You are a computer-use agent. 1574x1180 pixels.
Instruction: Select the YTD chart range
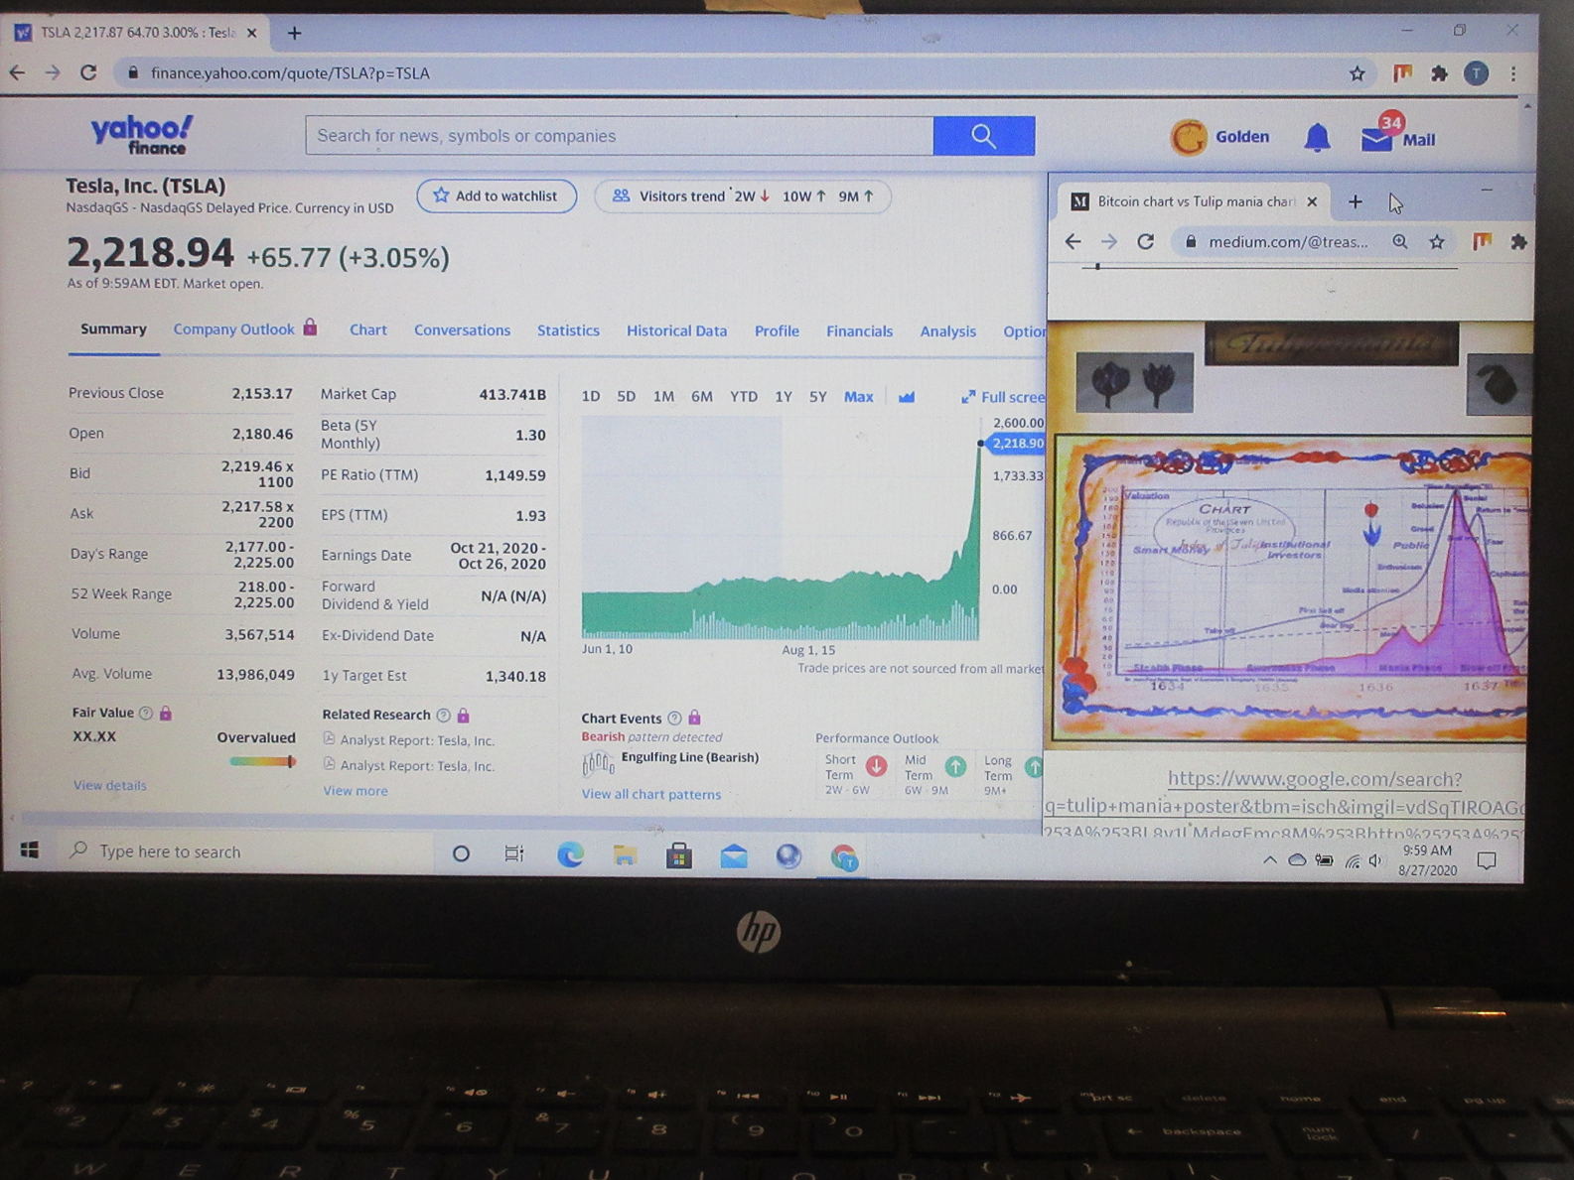point(744,396)
